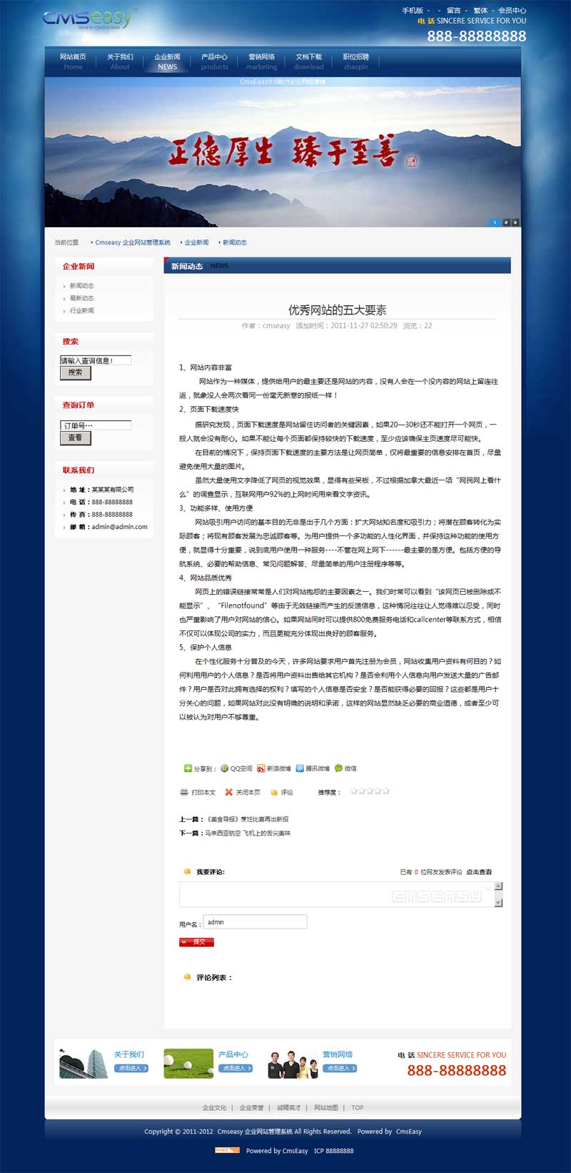Image resolution: width=571 pixels, height=1173 pixels.
Task: Click the 关闭本页 red X icon
Action: pyautogui.click(x=228, y=792)
